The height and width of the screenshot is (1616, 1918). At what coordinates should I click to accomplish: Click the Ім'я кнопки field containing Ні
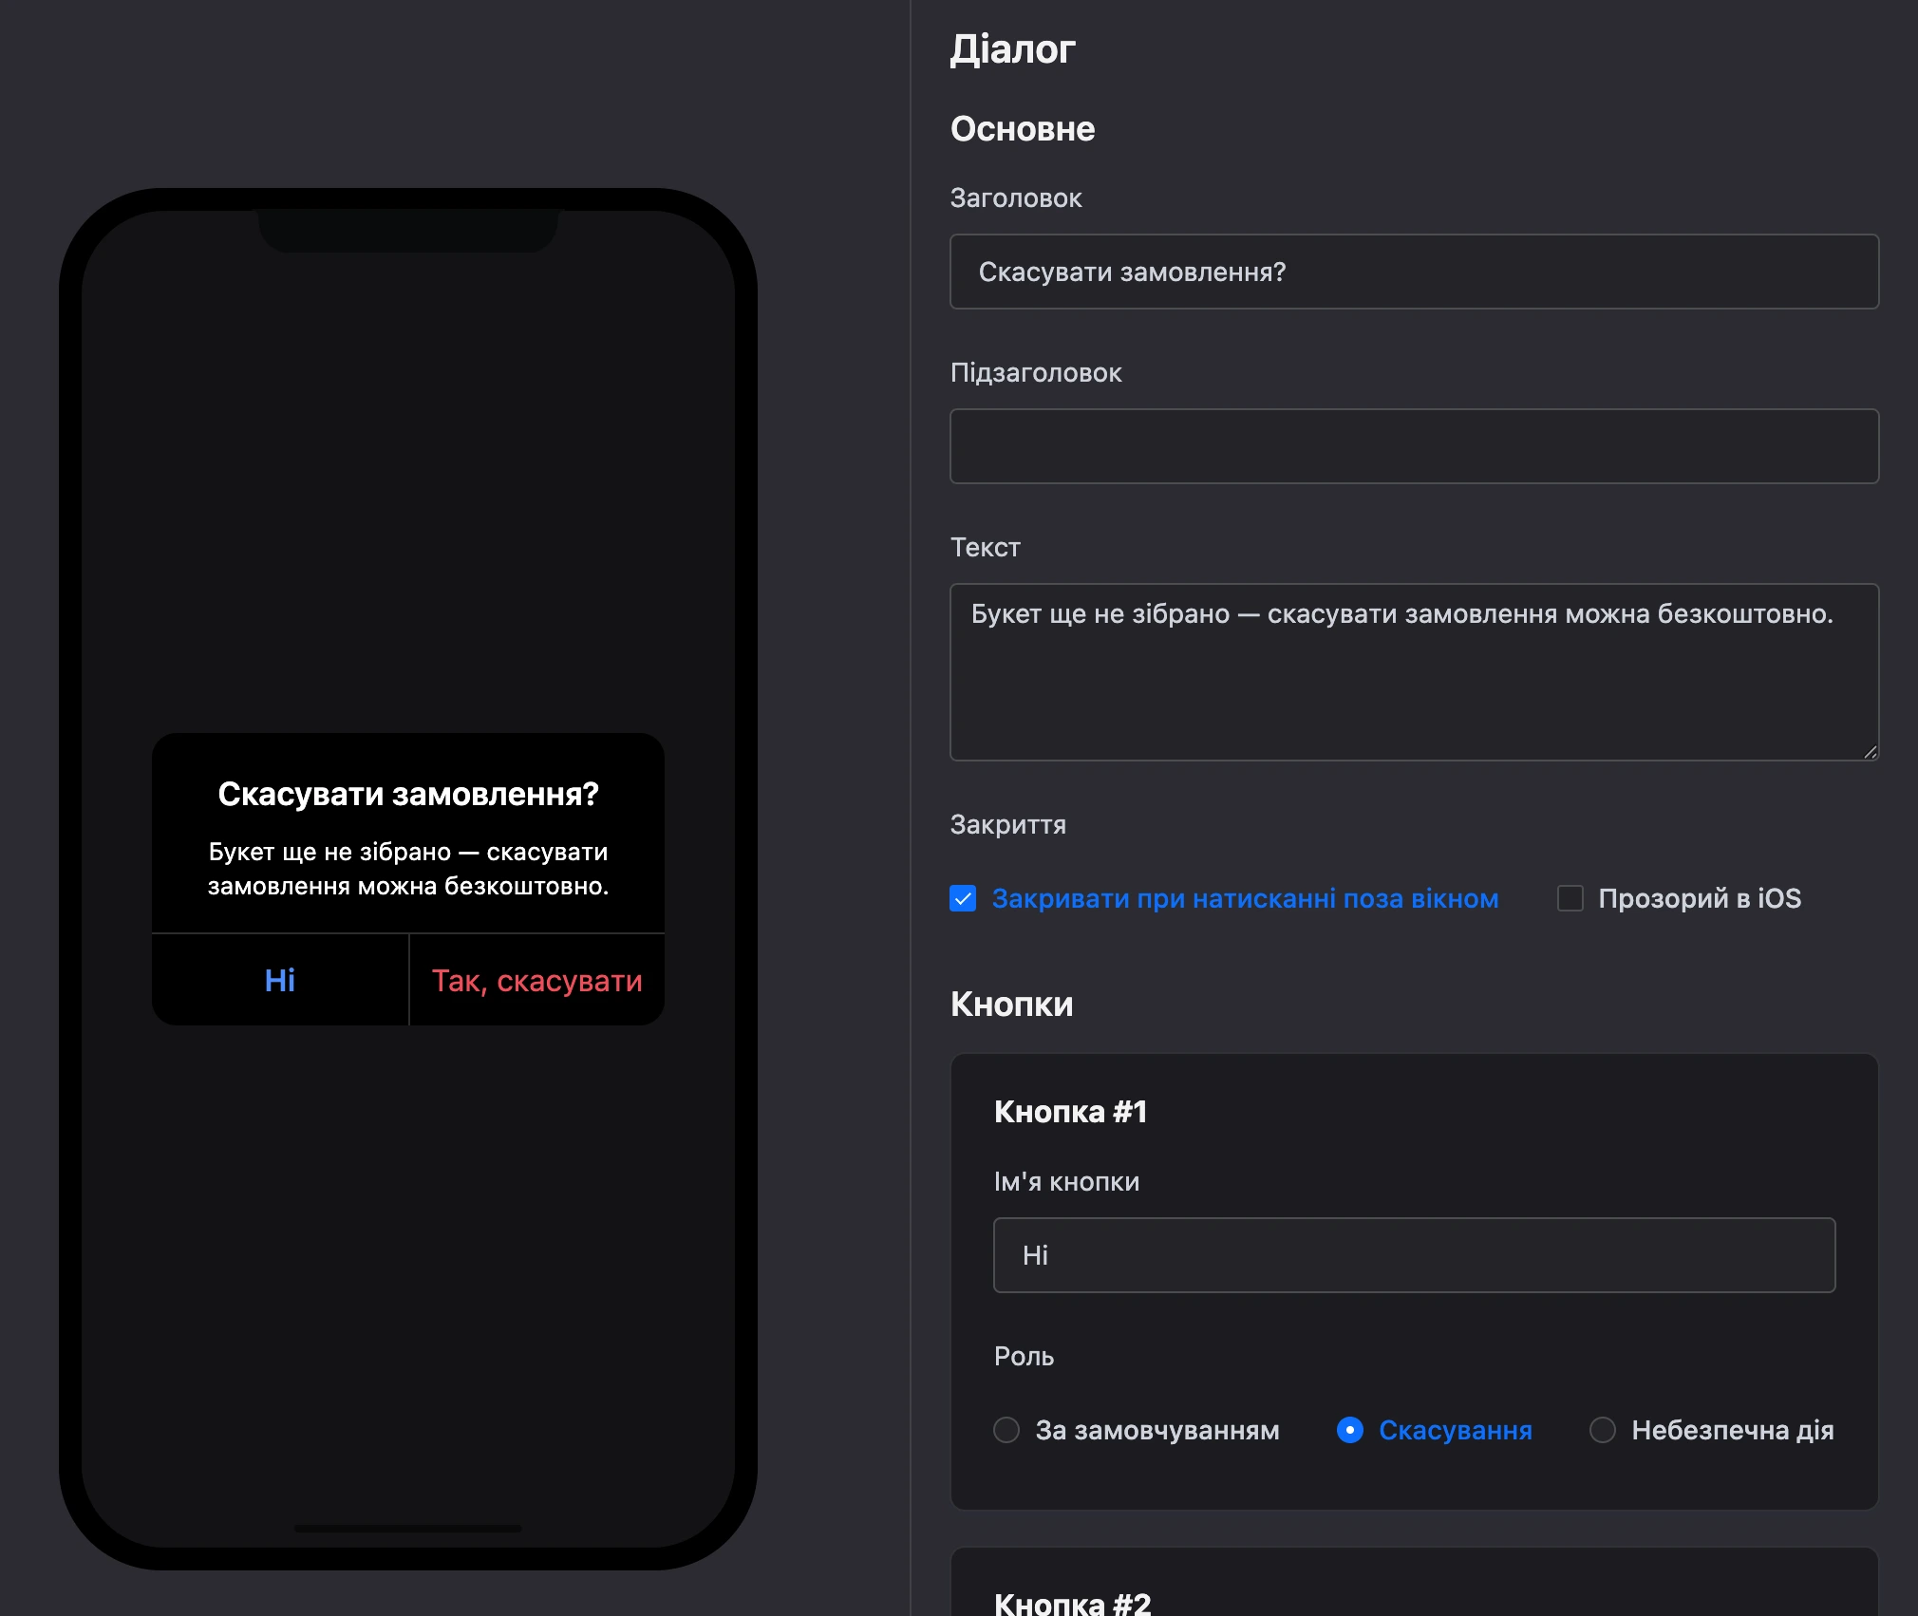point(1414,1255)
